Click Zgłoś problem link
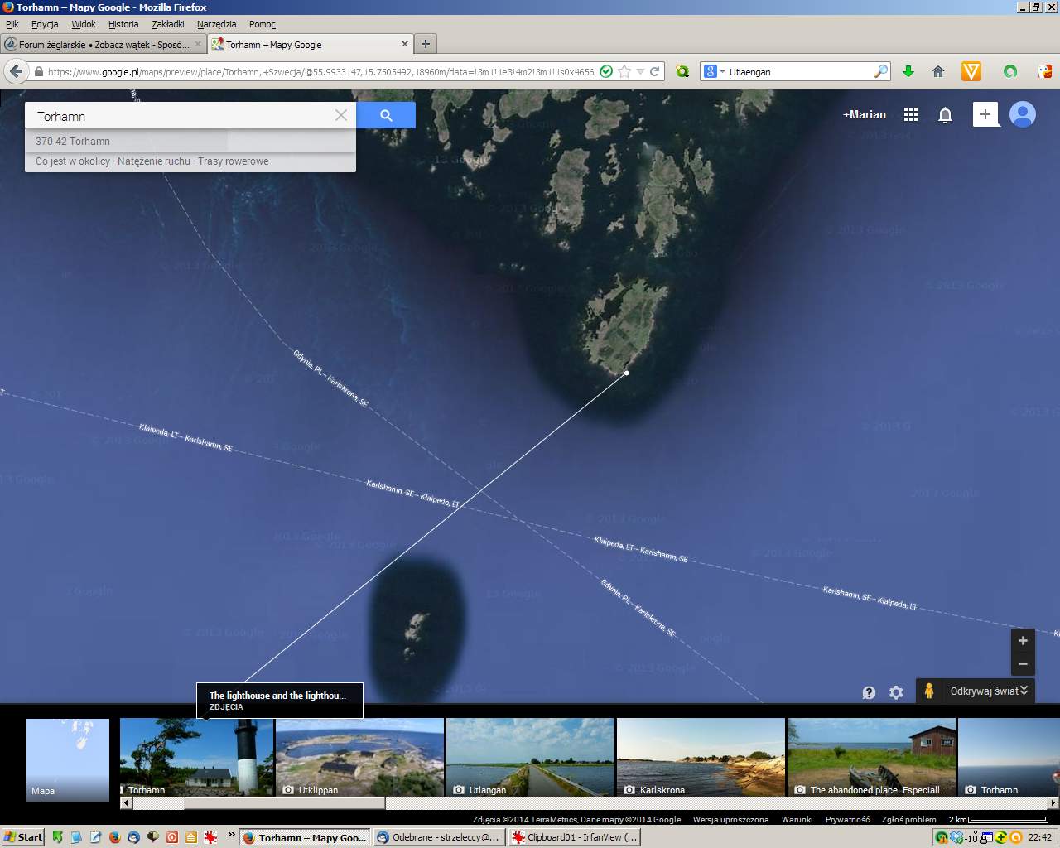The image size is (1060, 848). (909, 819)
